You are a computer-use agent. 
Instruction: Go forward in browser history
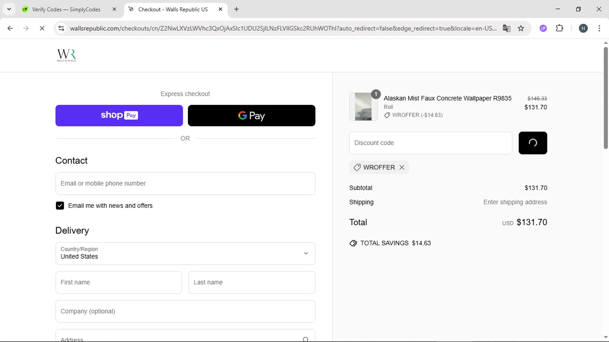[26, 28]
